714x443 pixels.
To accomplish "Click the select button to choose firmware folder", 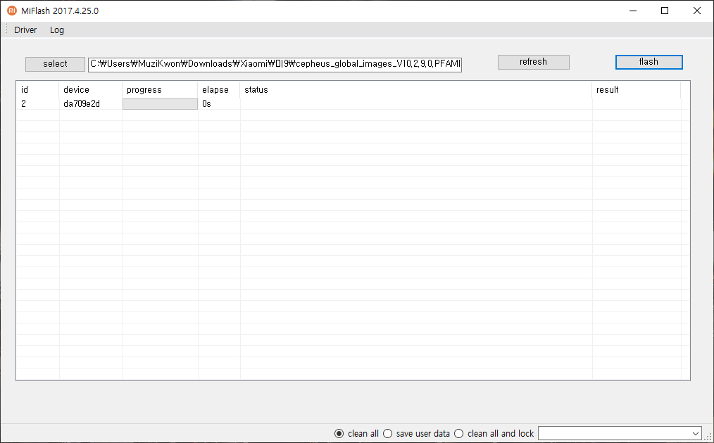I will click(x=55, y=64).
